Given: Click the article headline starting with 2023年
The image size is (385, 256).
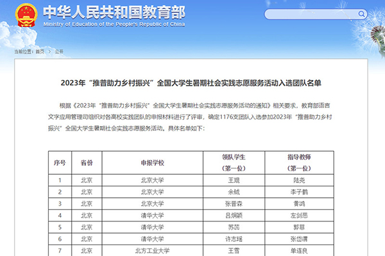Looking at the screenshot, I should tap(192, 84).
